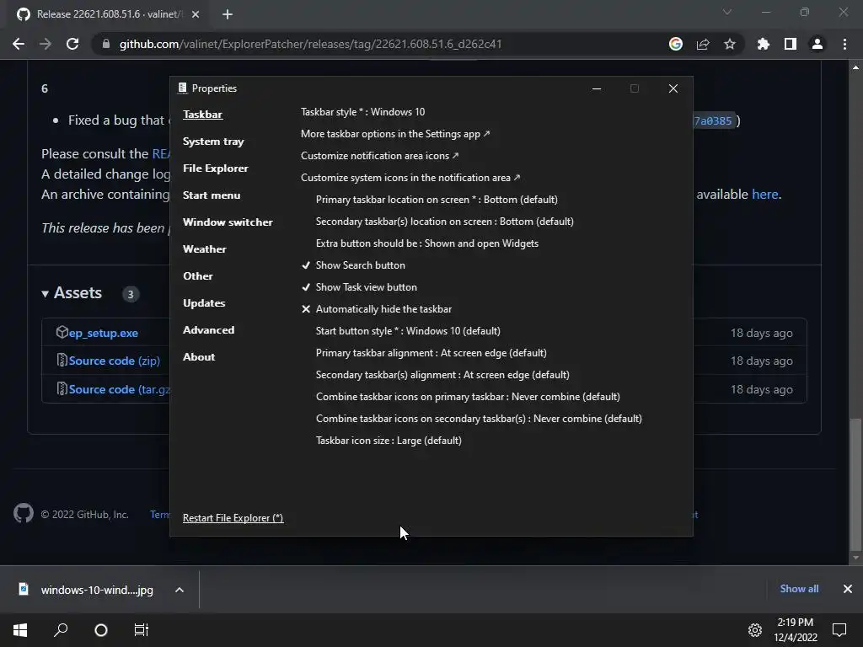
Task: Open download item options chevron
Action: [180, 590]
